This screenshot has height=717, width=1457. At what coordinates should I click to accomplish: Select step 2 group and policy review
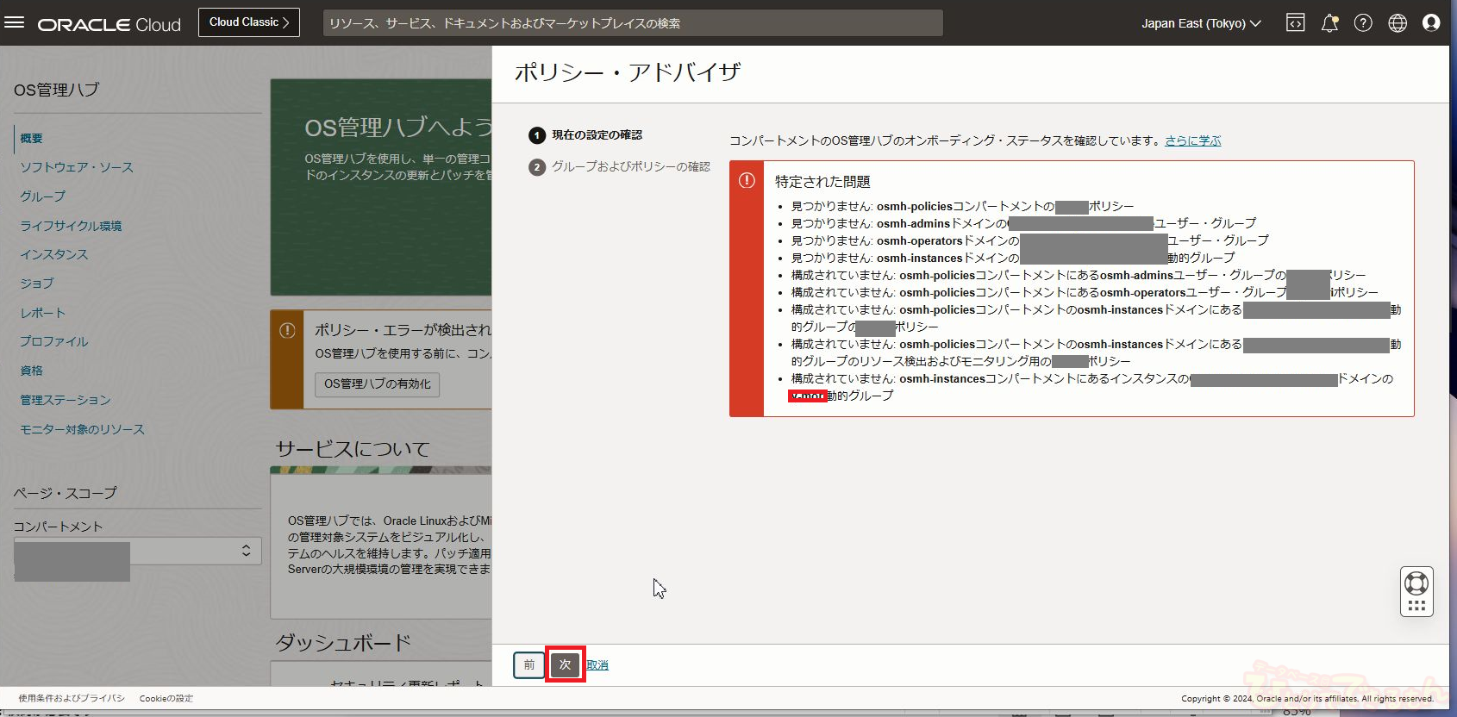point(629,166)
